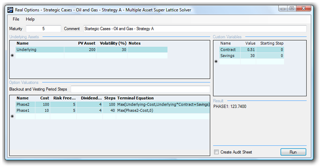Click the application icon in the title bar
This screenshot has width=321, height=166.
tap(10, 10)
